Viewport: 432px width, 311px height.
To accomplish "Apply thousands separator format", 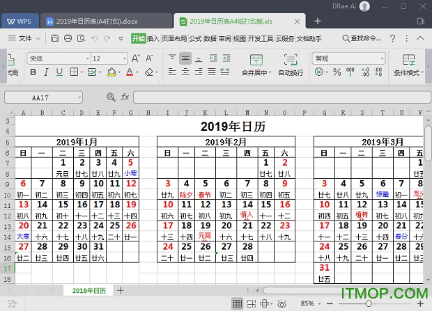I will click(x=350, y=72).
